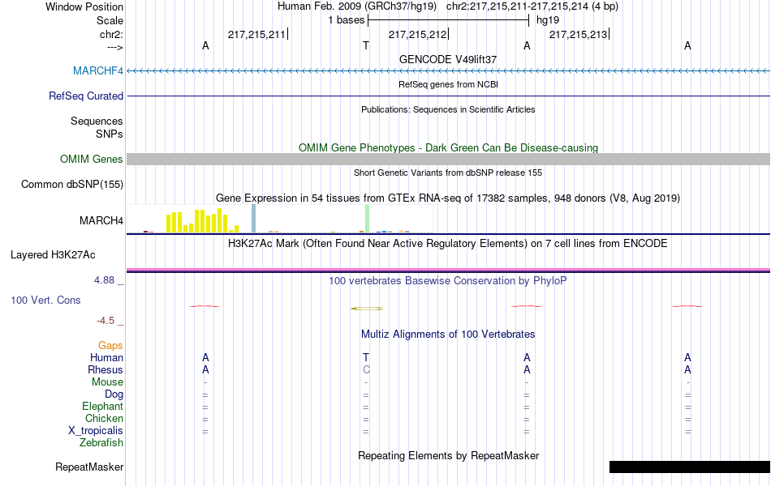The width and height of the screenshot is (771, 486).
Task: Click the -4.5 PhyloP lower scale value
Action: [106, 321]
